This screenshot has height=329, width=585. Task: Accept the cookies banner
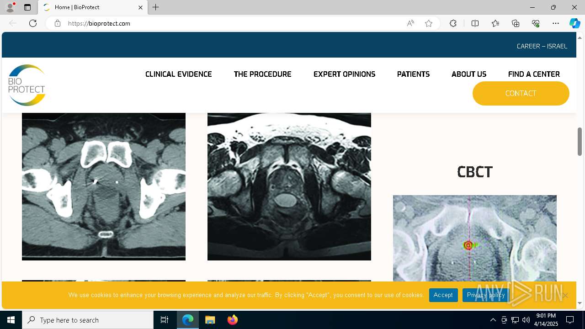[443, 295]
